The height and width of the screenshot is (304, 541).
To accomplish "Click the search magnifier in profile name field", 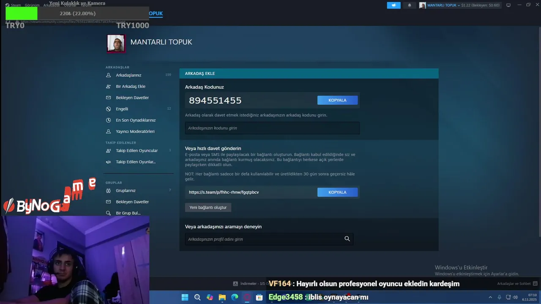I will pos(347,239).
